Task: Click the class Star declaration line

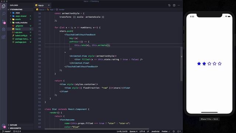Action: 67,109
